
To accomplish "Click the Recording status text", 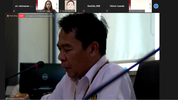I will [x=13, y=16].
